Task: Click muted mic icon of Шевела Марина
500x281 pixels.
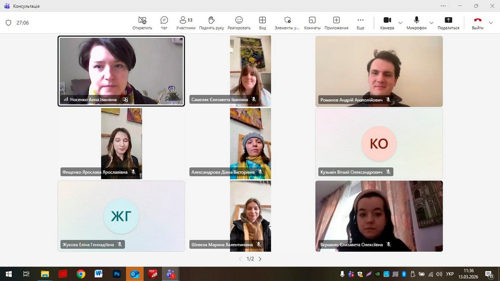Action: coord(259,244)
